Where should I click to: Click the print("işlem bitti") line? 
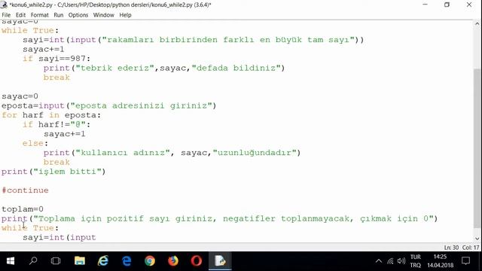click(53, 172)
